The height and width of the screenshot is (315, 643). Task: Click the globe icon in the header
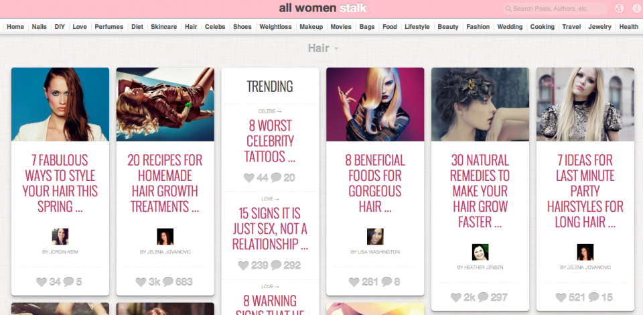pos(618,9)
